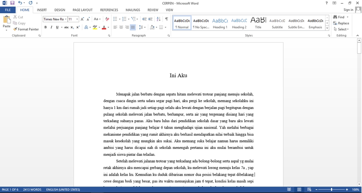Open the Paragraph dialog launcher
The height and width of the screenshot is (193, 362).
point(169,35)
